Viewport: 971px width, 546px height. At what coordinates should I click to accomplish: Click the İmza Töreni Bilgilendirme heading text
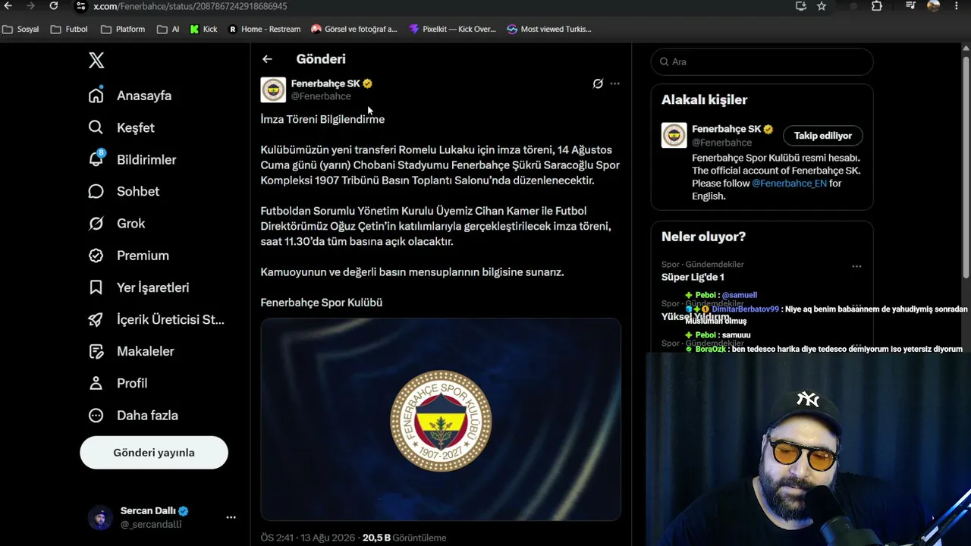(x=322, y=119)
